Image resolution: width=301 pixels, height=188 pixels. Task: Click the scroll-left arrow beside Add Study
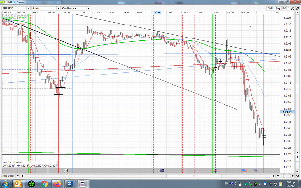point(22,176)
